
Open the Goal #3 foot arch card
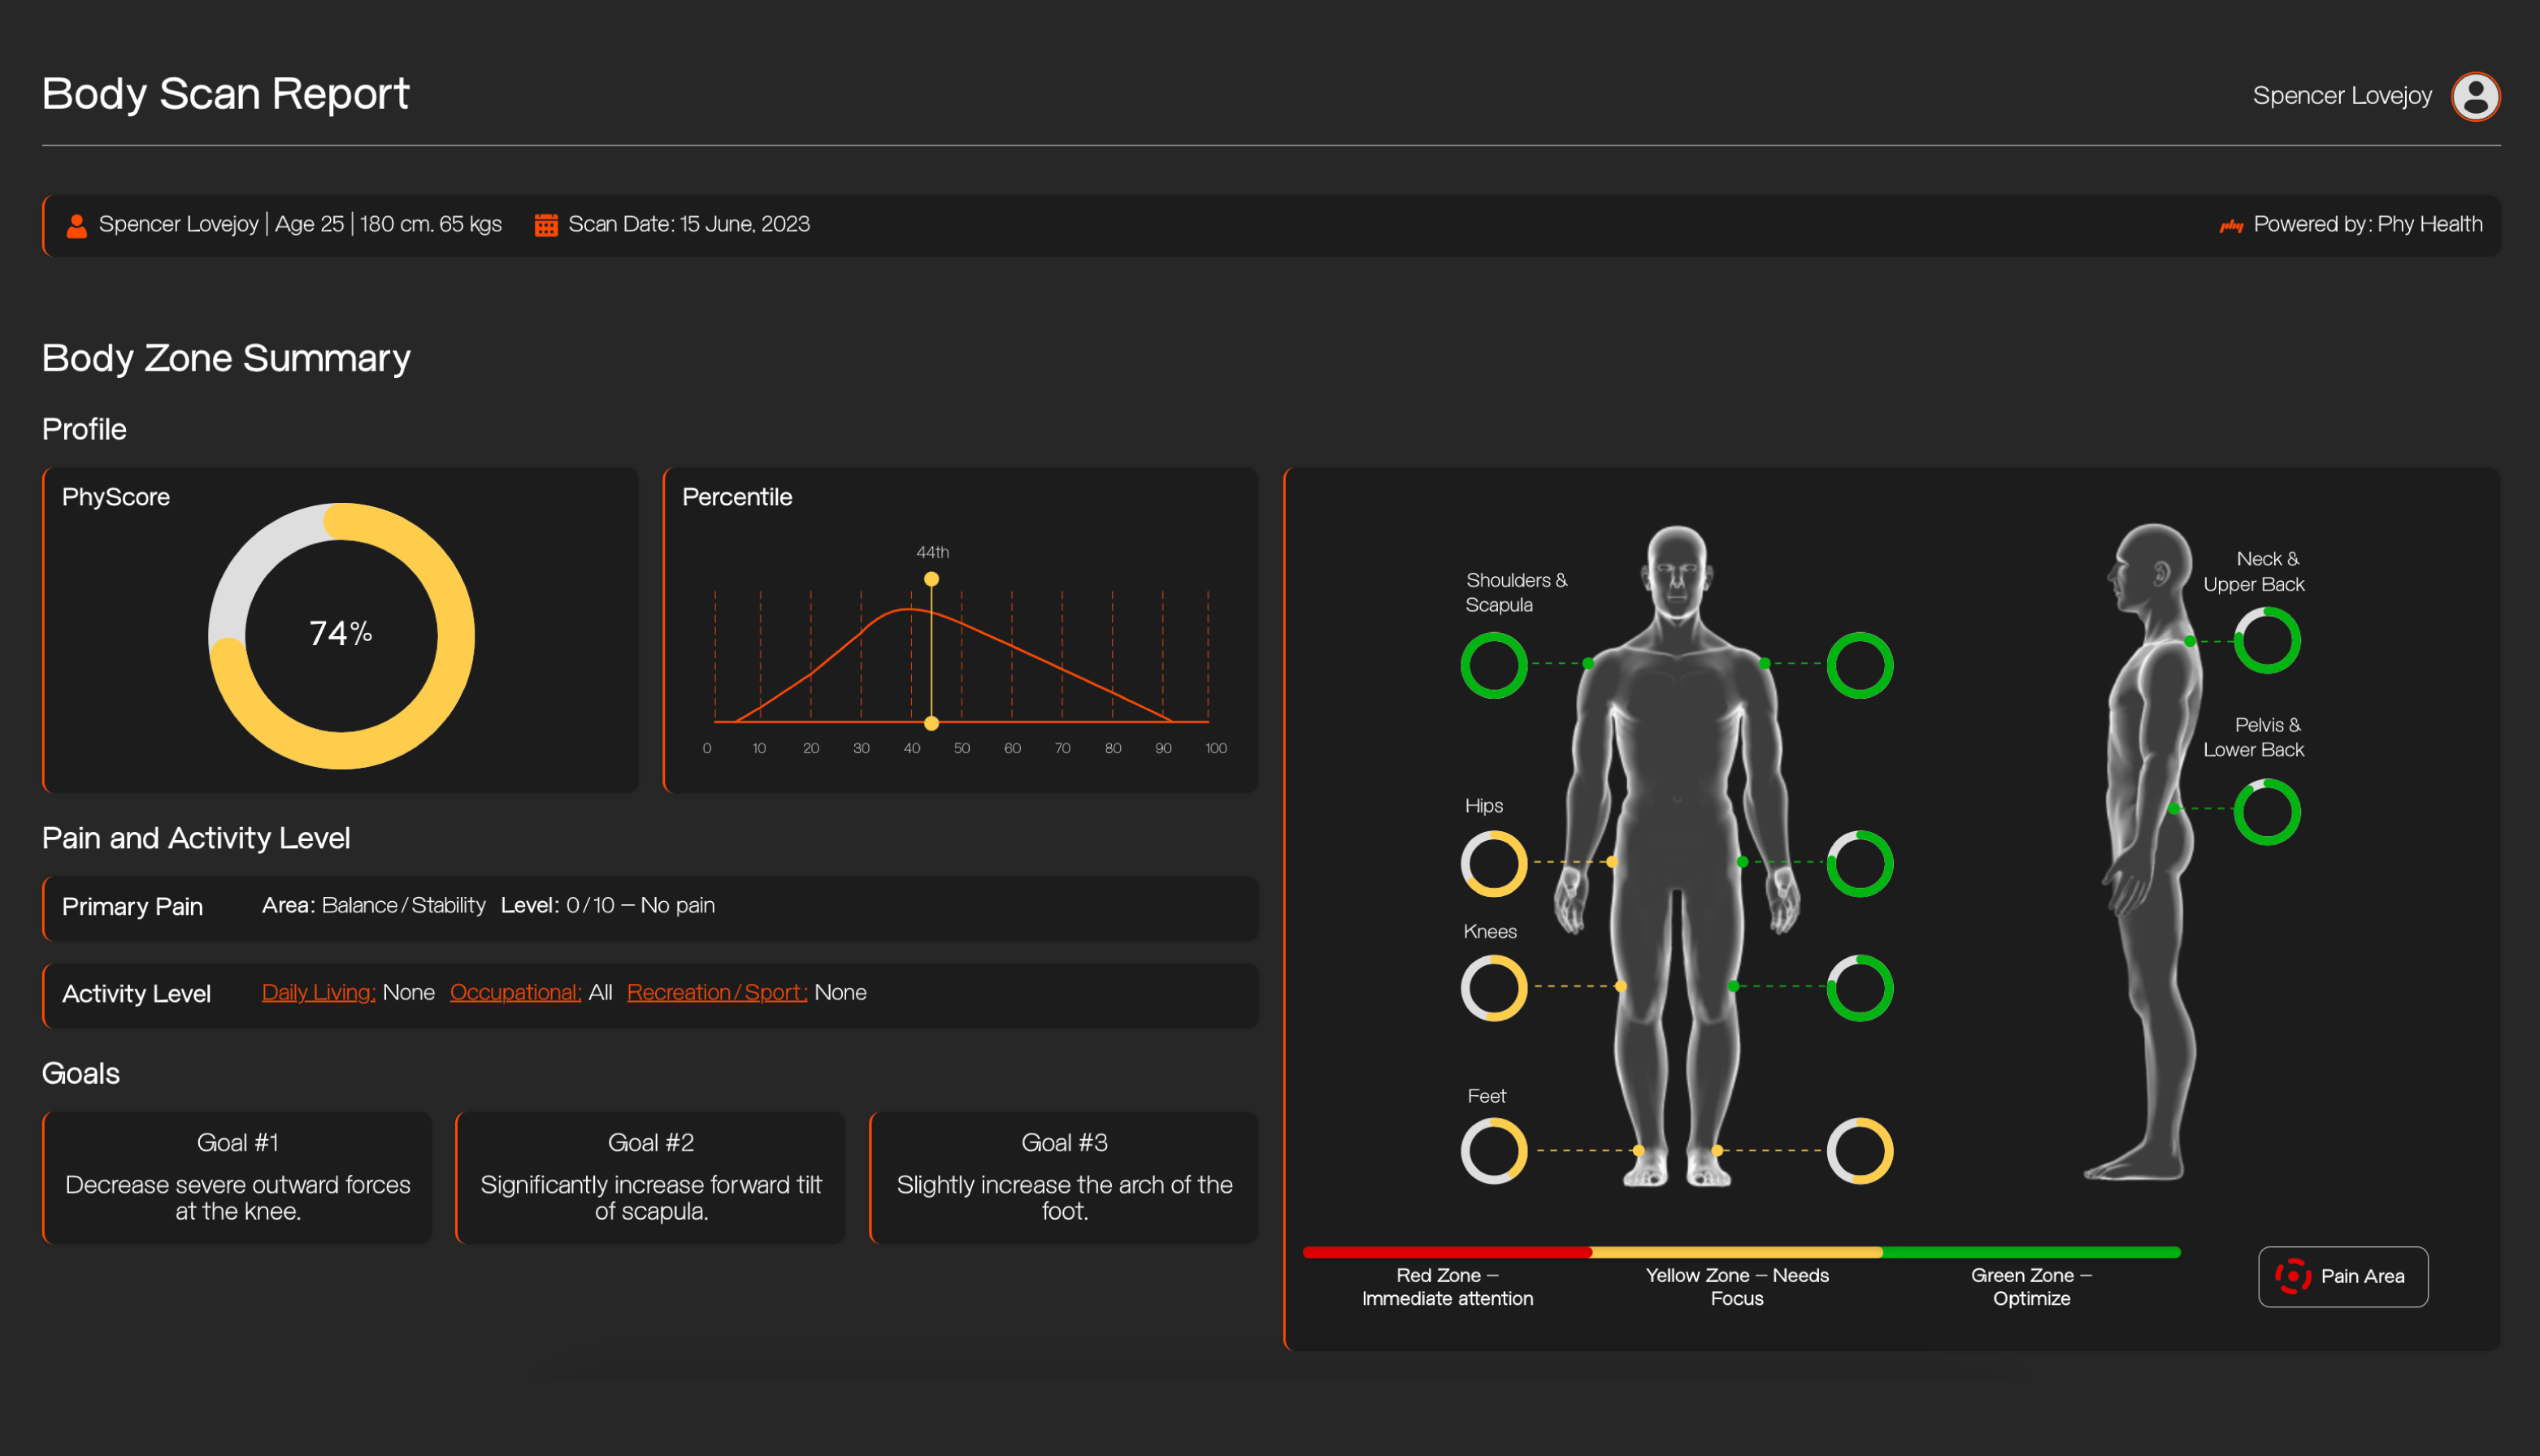1063,1178
